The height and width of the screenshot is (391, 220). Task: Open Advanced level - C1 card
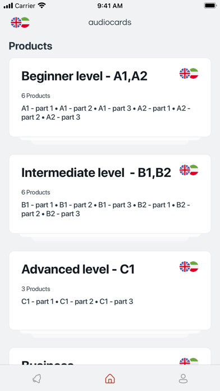[x=110, y=290]
